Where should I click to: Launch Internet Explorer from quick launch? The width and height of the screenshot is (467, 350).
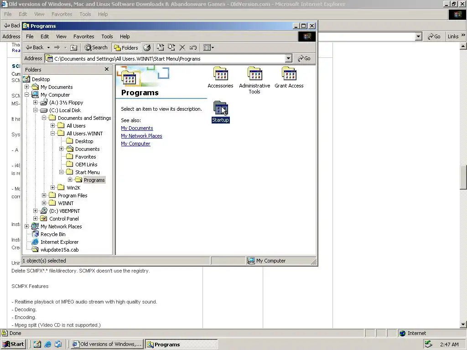click(x=47, y=344)
